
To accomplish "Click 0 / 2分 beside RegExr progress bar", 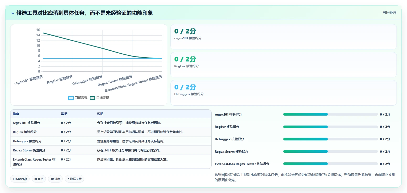I will (385, 127).
